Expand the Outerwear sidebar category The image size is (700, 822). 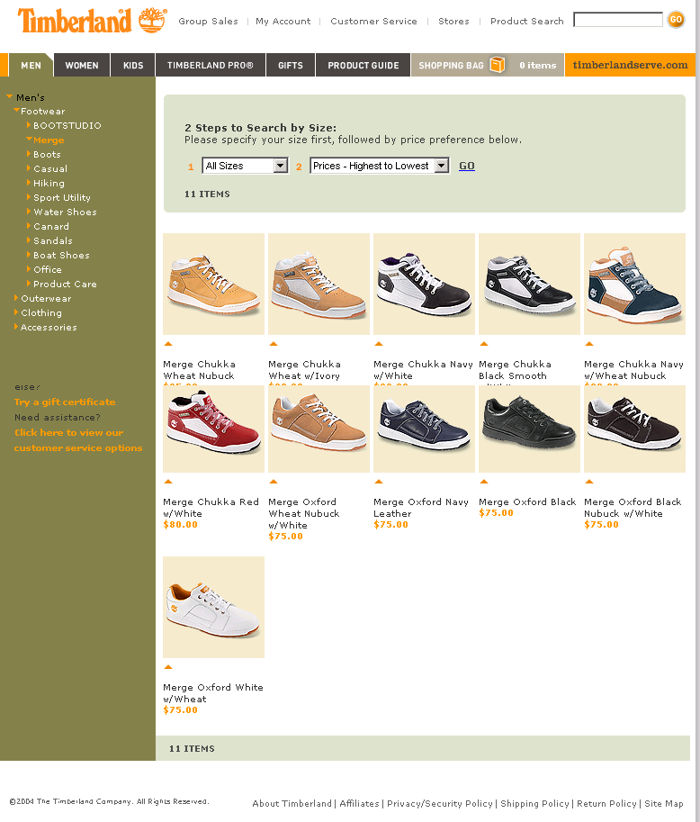point(16,298)
